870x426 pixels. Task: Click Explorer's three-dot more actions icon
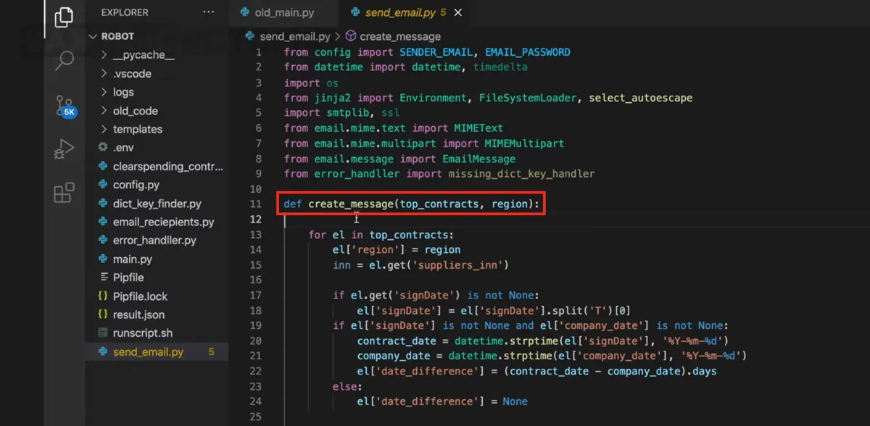[x=209, y=12]
